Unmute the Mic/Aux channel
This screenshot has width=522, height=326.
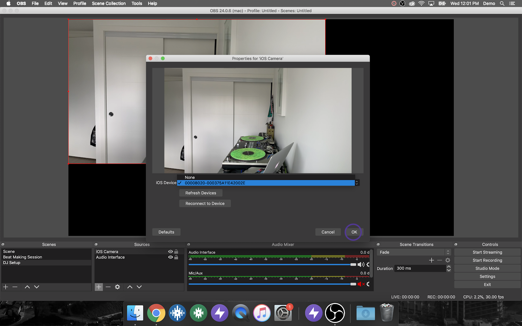361,284
